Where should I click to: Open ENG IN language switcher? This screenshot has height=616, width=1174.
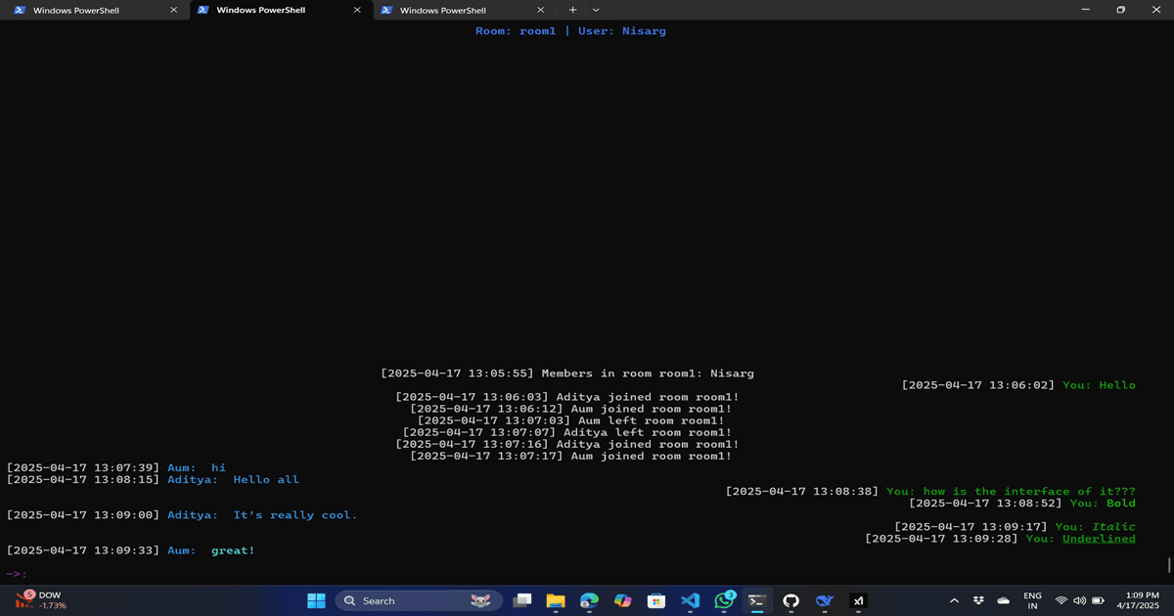[x=1032, y=600]
